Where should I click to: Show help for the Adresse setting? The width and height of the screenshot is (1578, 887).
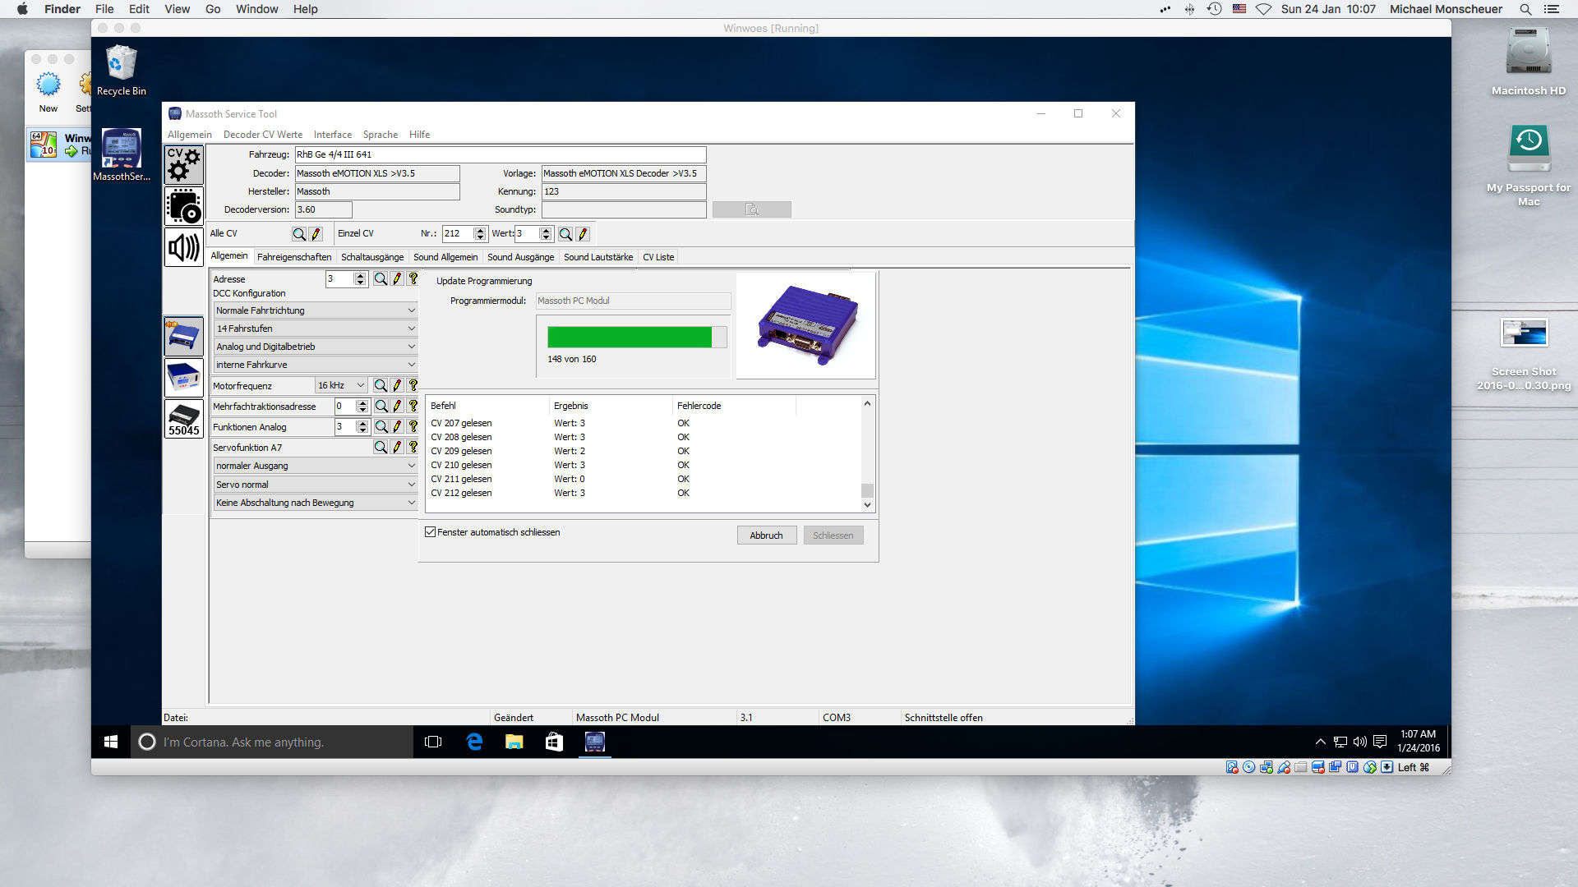point(413,279)
